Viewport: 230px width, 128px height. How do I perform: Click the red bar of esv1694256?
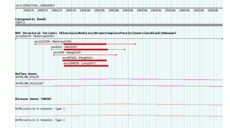tap(86, 66)
